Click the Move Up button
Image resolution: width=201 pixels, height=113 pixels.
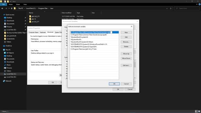click(126, 54)
